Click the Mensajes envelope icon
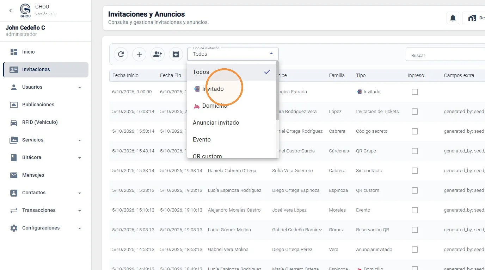The width and height of the screenshot is (485, 270). tap(14, 175)
